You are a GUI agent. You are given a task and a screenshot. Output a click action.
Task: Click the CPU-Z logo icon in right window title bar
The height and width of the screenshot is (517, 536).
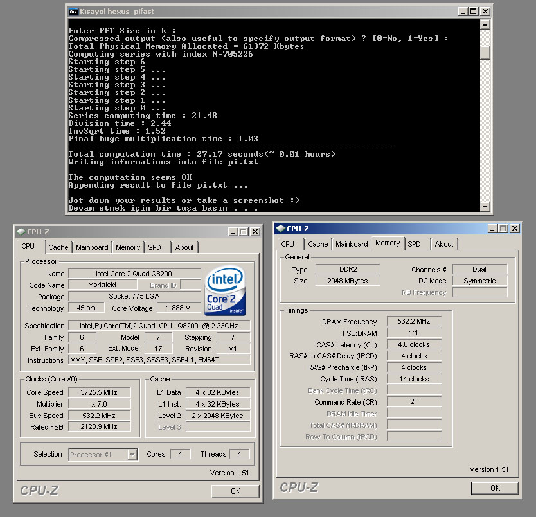(281, 228)
